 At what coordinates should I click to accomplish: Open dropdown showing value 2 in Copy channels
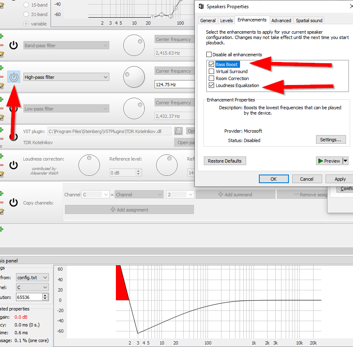click(x=180, y=194)
